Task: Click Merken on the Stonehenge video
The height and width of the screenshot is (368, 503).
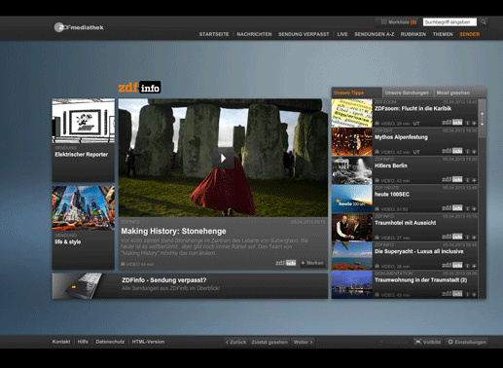Action: 312,263
